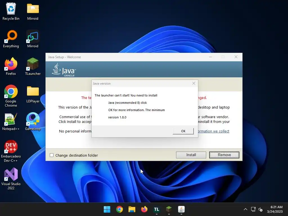Click the Remove button in Java Setup
This screenshot has width=288, height=216.
pos(224,155)
